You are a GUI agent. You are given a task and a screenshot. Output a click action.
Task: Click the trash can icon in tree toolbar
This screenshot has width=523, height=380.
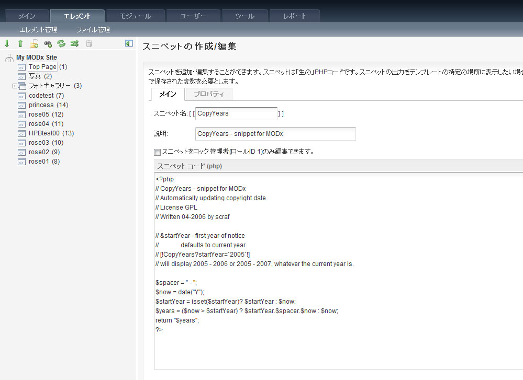pyautogui.click(x=88, y=44)
